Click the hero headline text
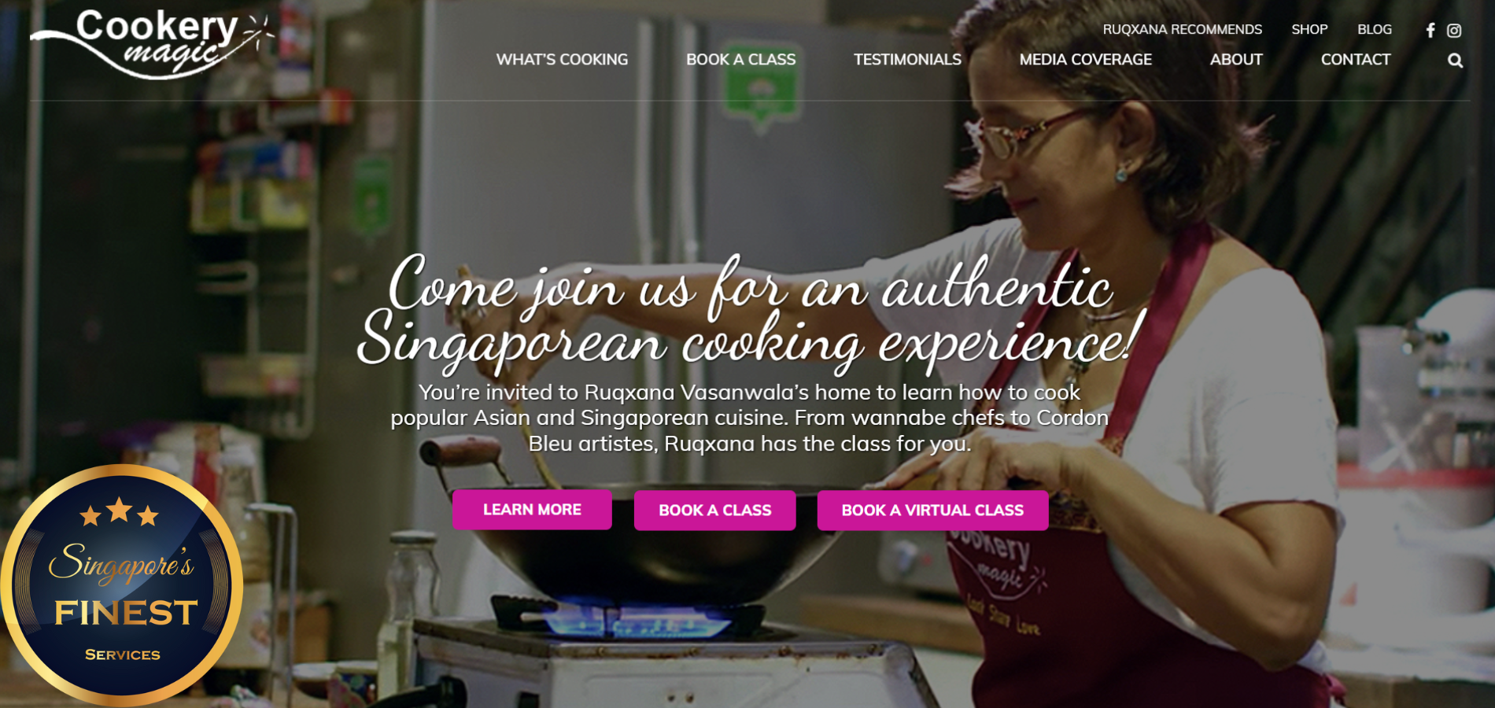 [x=750, y=313]
